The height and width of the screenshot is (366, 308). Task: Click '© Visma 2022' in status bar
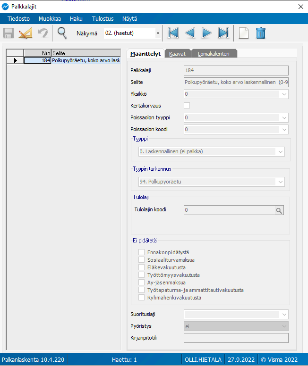[x=279, y=360]
